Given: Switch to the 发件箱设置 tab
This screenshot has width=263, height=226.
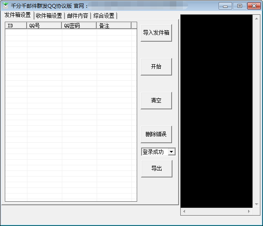Looking at the screenshot, I should click(17, 15).
